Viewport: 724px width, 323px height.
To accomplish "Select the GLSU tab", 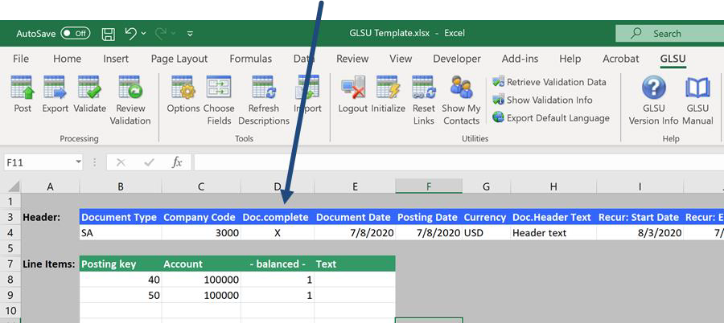I will click(673, 59).
